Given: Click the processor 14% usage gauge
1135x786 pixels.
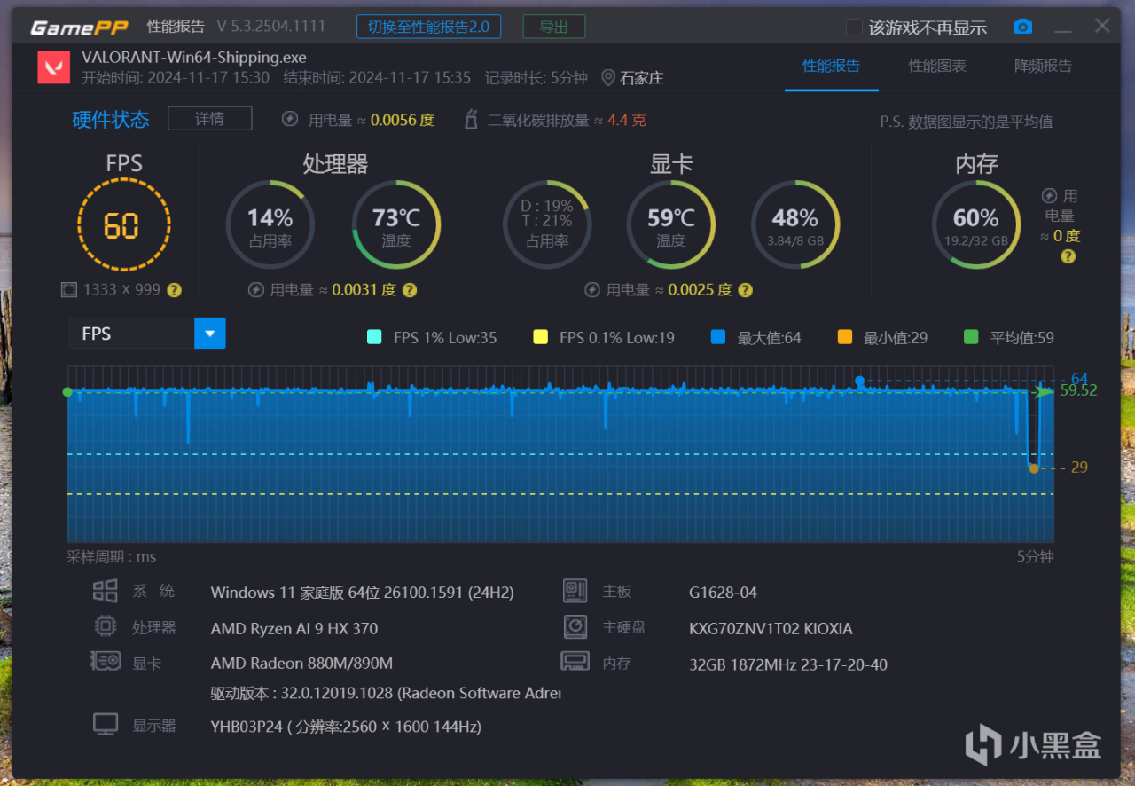Looking at the screenshot, I should pos(270,224).
